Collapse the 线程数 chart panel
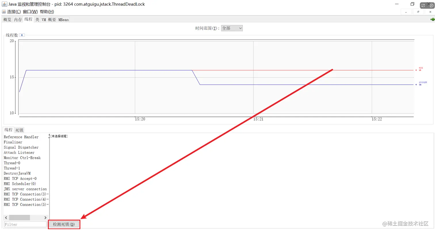435x233 pixels. 22,35
